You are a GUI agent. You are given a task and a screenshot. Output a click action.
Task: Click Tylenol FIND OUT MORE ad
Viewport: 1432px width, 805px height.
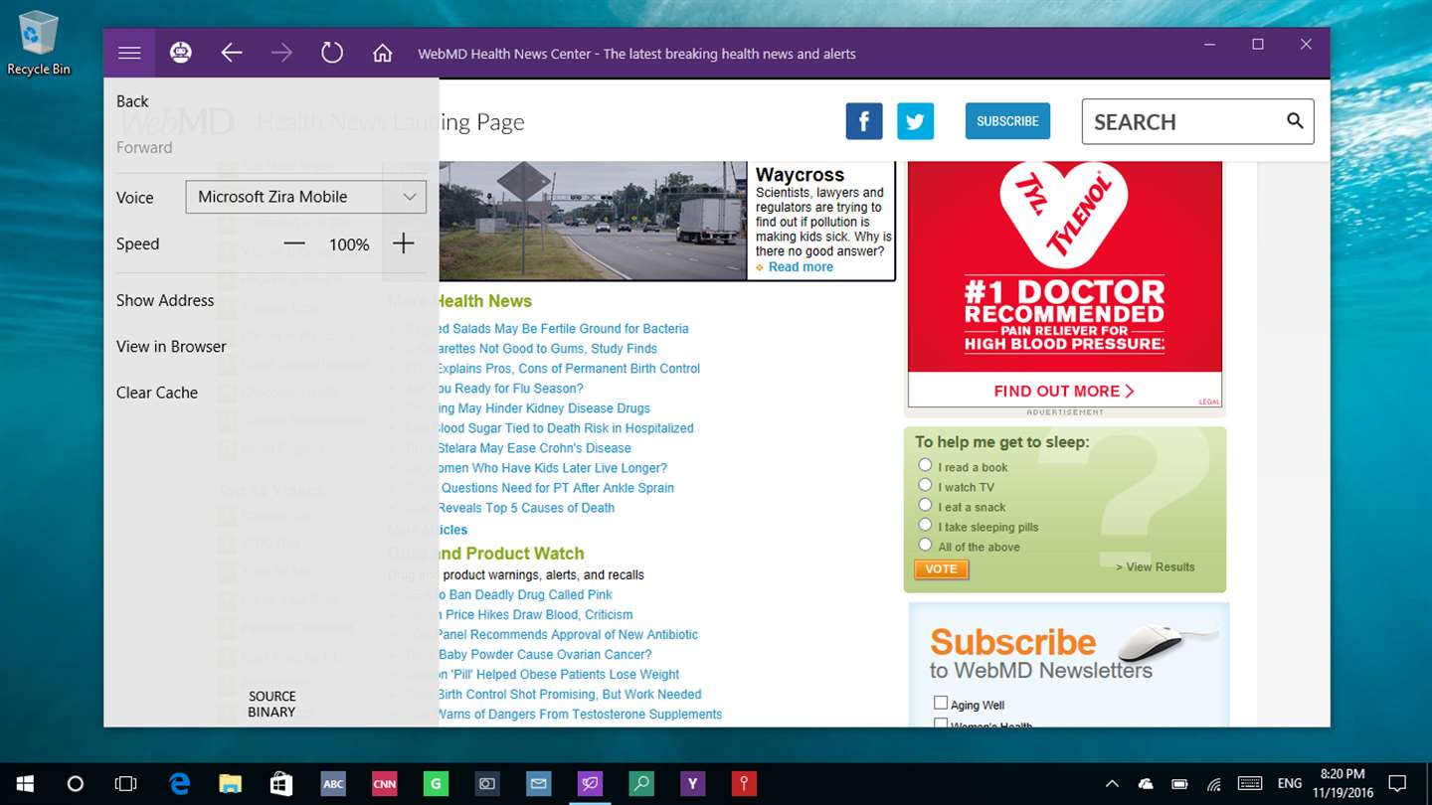pyautogui.click(x=1064, y=391)
